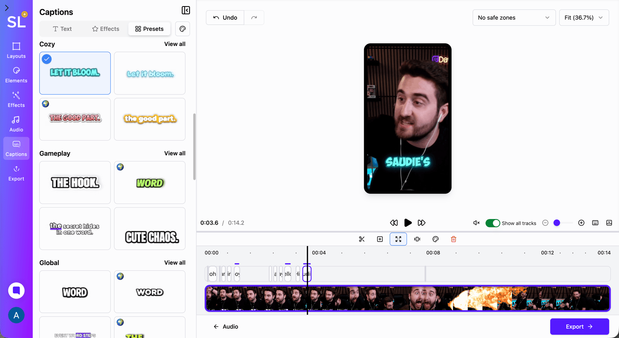Screen dimensions: 619x338
Task: Choose the green 'WORD' gameplay preset
Action: (150, 182)
